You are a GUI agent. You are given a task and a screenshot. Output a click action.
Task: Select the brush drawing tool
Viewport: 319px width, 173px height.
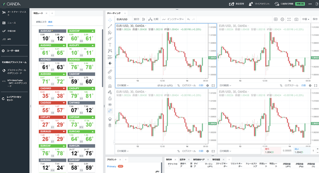tap(110, 38)
